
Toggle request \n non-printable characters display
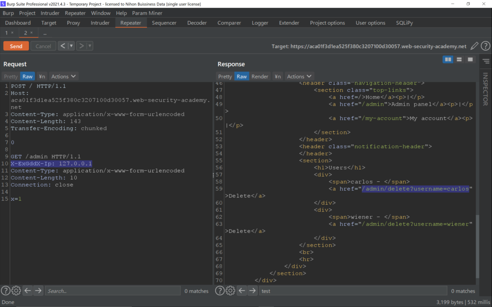[x=42, y=76]
